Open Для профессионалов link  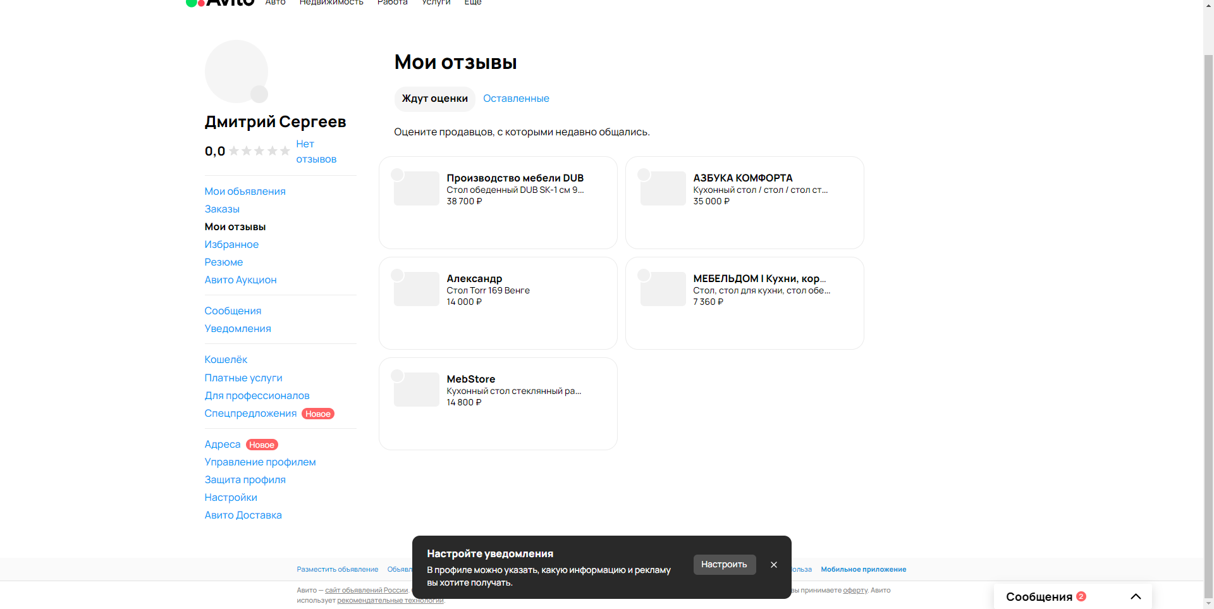257,395
